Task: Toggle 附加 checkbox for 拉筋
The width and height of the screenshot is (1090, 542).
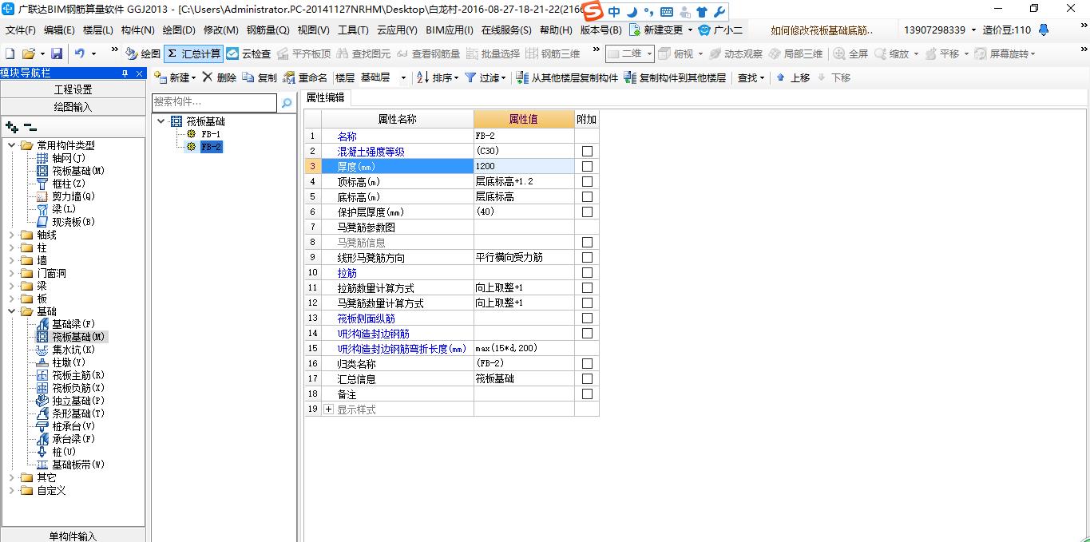Action: point(587,273)
